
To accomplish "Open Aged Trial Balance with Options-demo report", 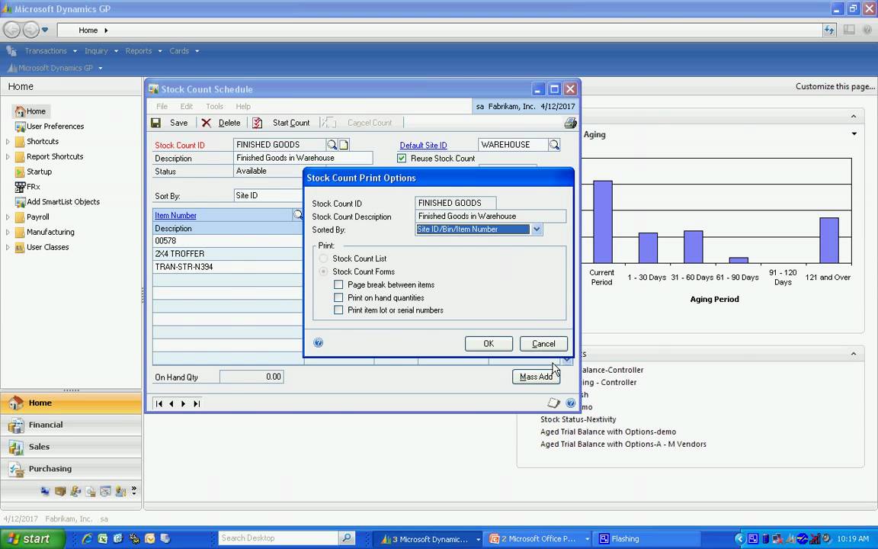I will coord(608,432).
